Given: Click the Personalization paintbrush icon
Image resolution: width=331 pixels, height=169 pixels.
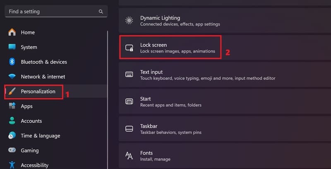Looking at the screenshot, I should [12, 91].
